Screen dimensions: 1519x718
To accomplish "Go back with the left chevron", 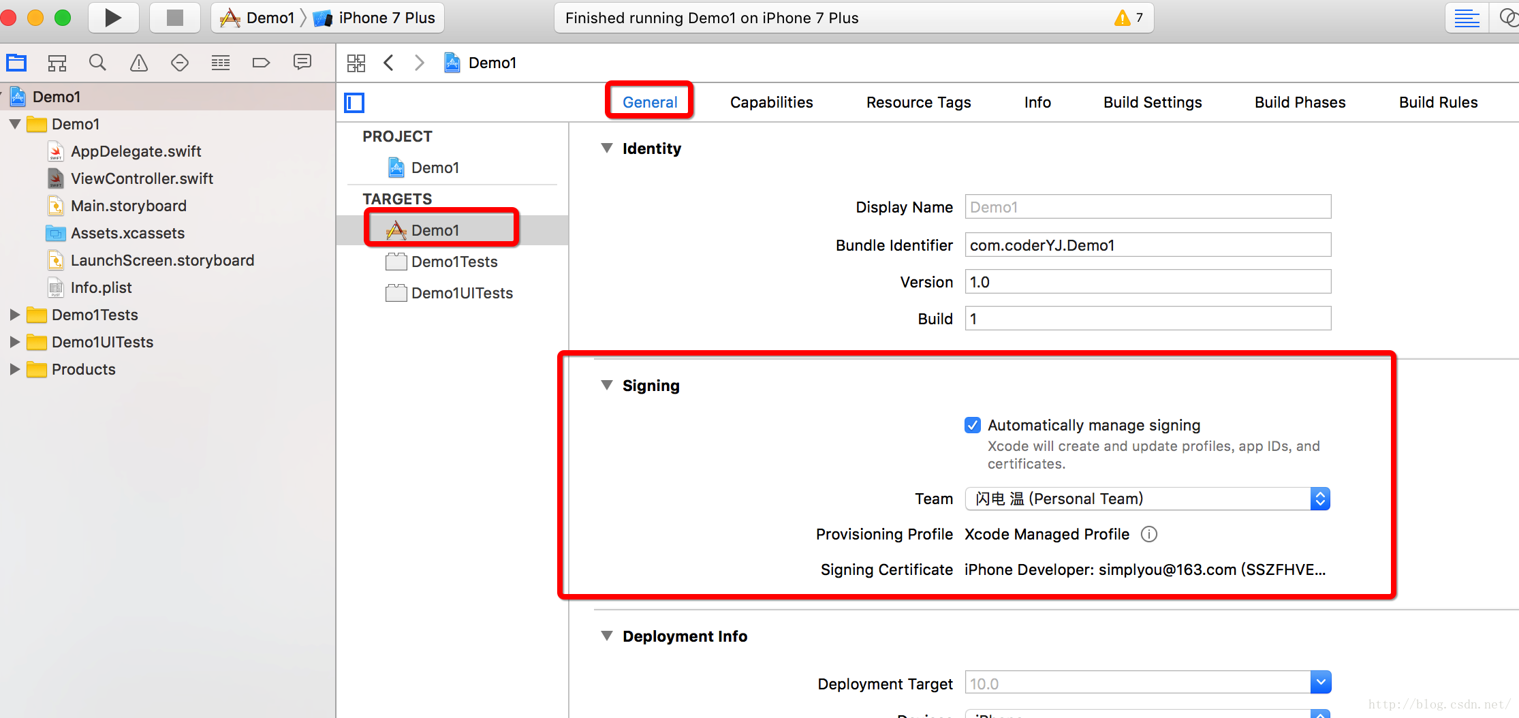I will point(389,63).
